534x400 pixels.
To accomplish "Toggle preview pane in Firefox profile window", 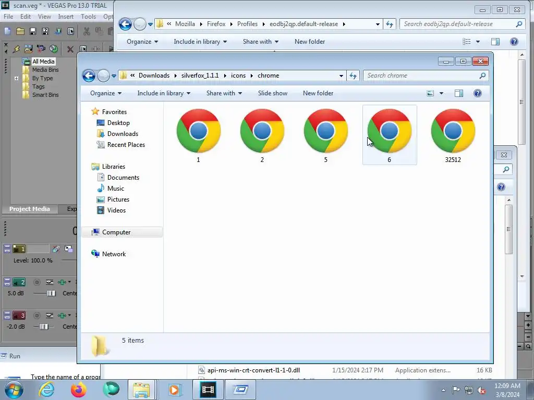I will coord(495,42).
